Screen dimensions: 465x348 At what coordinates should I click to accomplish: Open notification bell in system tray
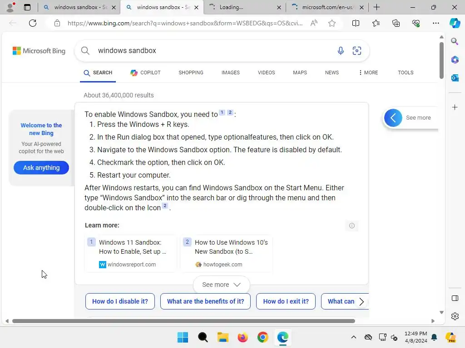(x=434, y=337)
